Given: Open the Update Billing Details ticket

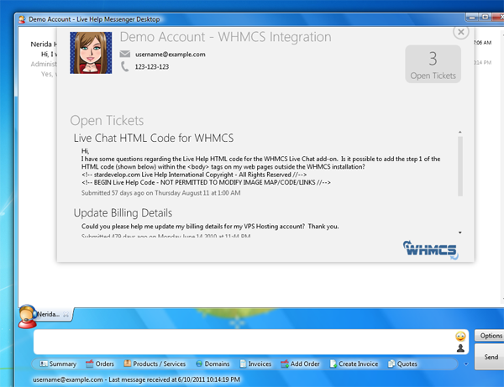Looking at the screenshot, I should click(123, 212).
